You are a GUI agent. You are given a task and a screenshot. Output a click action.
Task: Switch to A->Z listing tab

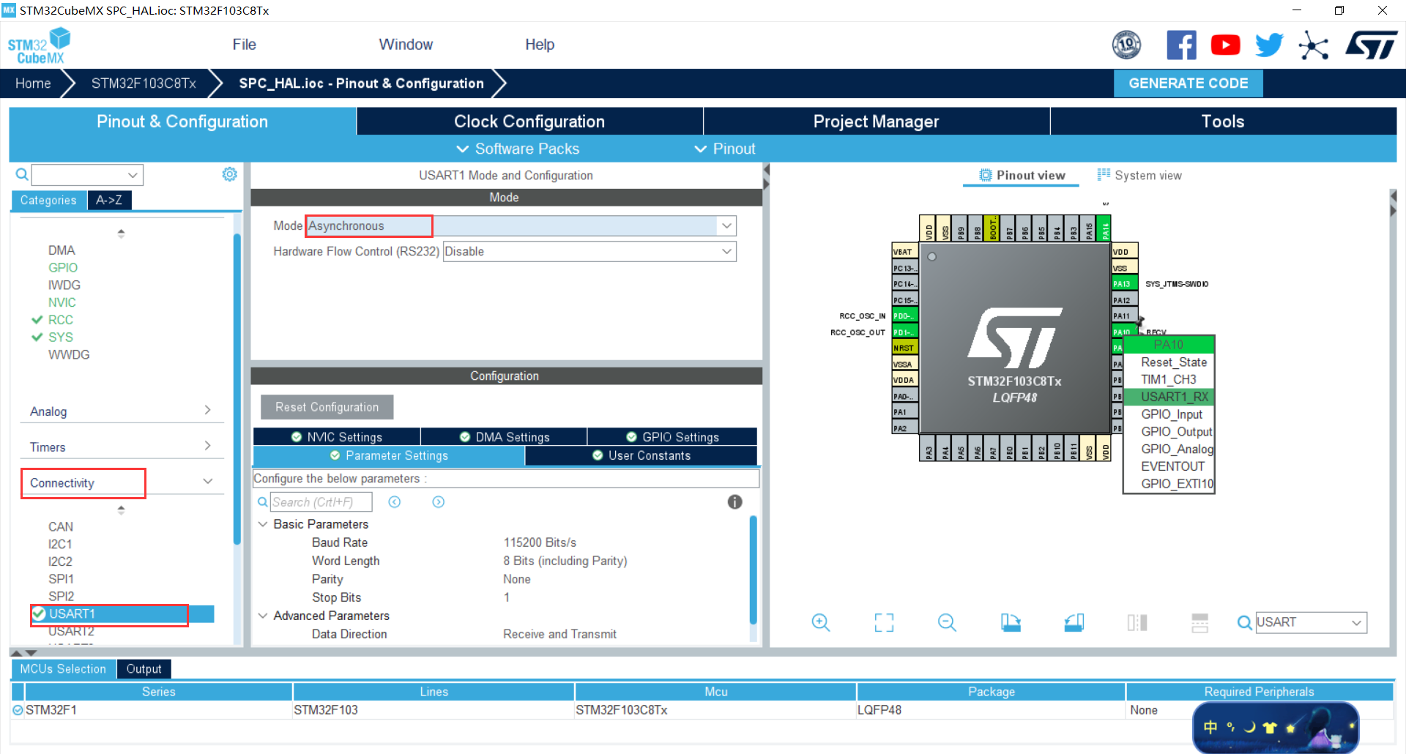click(109, 200)
